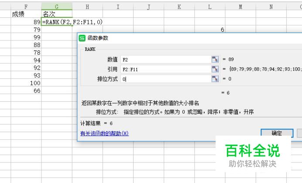Click score cell containing 79
302x183 pixels.
[x=26, y=30]
